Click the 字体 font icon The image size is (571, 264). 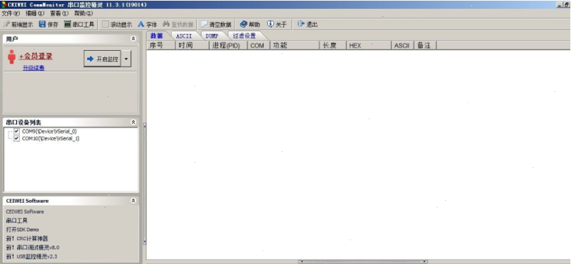click(x=141, y=24)
